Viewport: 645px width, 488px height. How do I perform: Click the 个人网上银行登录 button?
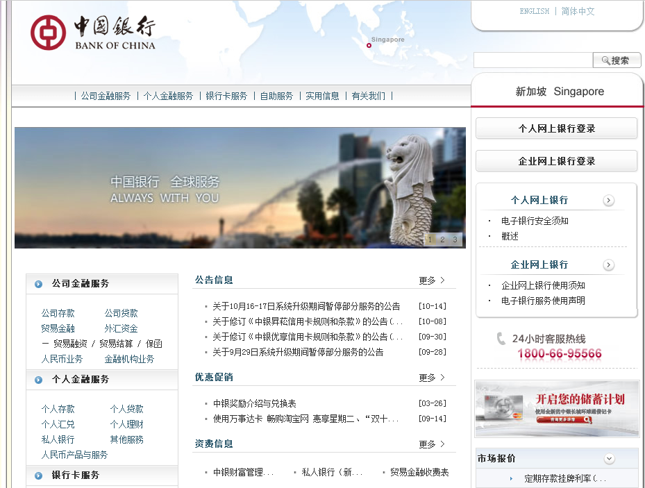click(x=556, y=128)
